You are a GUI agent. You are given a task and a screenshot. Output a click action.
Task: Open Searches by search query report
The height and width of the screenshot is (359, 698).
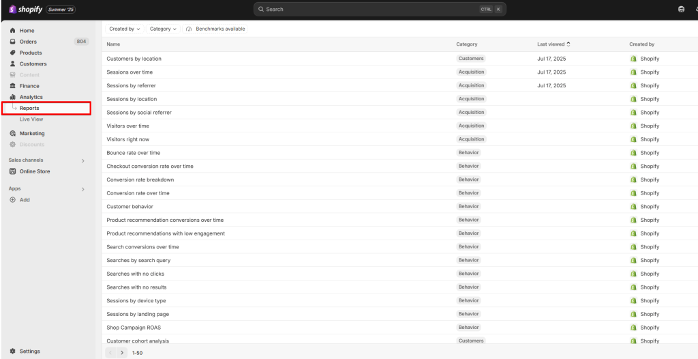click(x=138, y=260)
